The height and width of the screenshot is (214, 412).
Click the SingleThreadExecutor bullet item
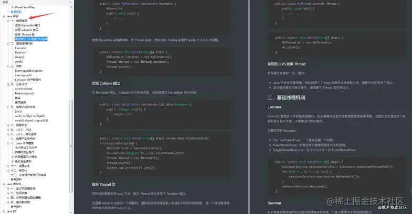pos(314,150)
